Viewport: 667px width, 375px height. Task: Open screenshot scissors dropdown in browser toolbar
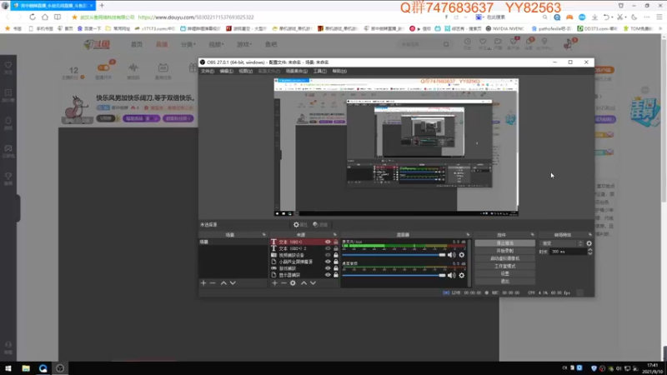[x=626, y=17]
